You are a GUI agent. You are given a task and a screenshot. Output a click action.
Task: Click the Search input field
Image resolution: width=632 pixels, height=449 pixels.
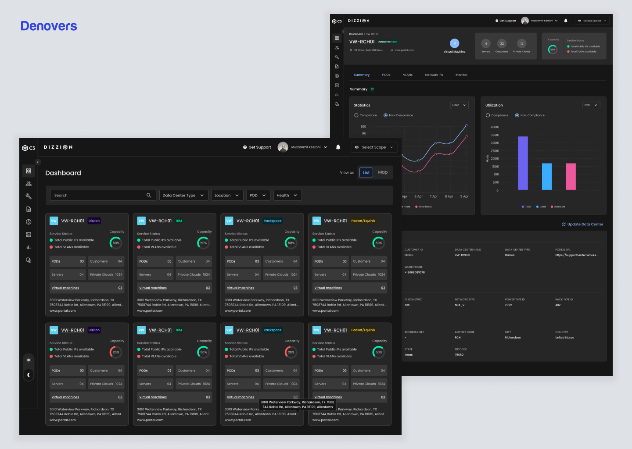pos(103,196)
